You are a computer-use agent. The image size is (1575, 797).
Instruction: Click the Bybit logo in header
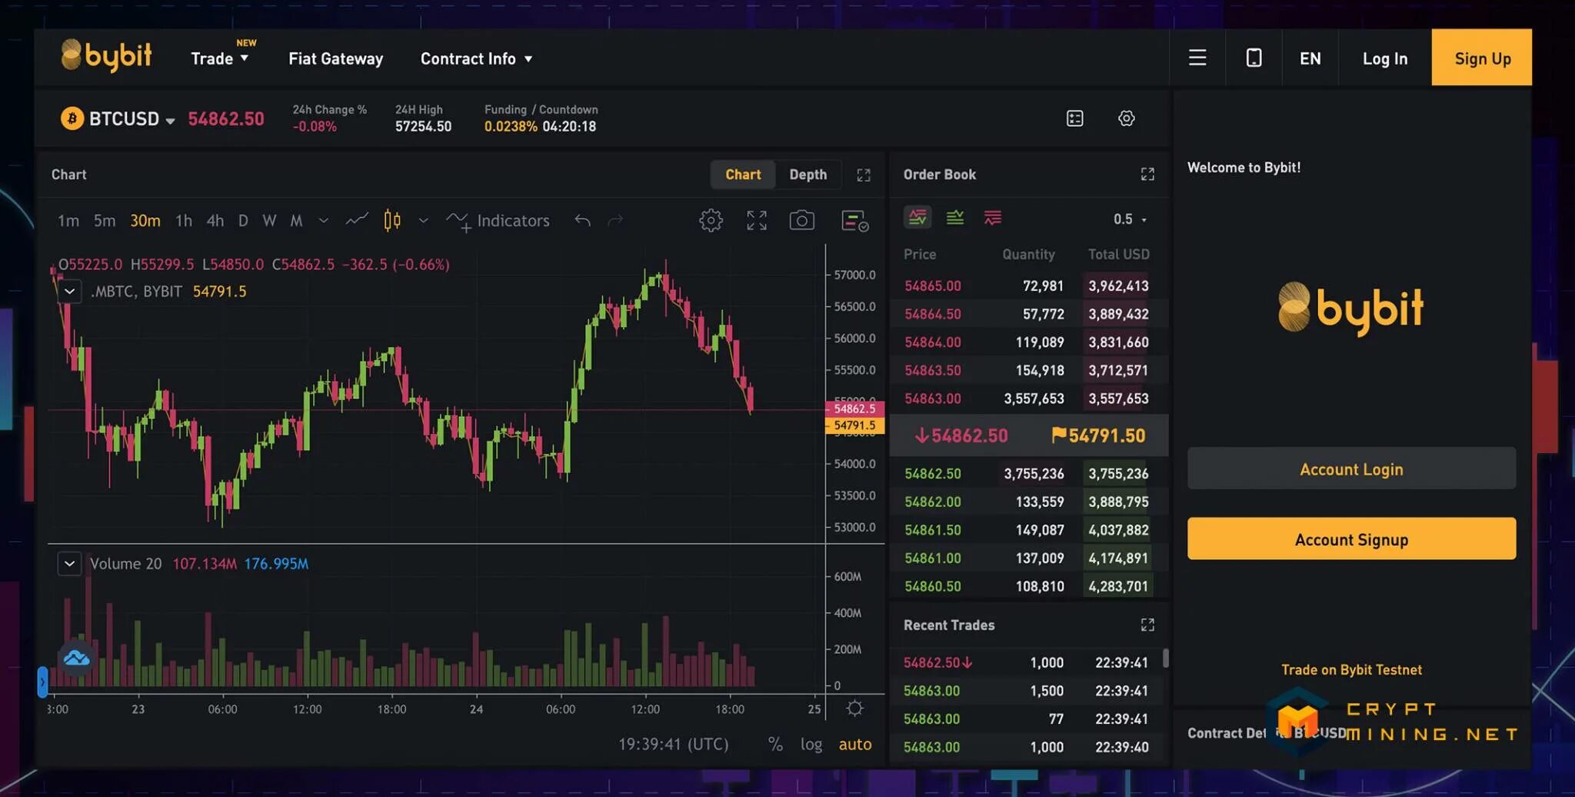pyautogui.click(x=106, y=55)
